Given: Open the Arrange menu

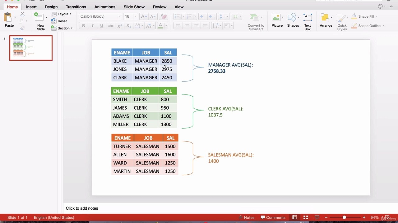Looking at the screenshot, I should click(x=326, y=20).
